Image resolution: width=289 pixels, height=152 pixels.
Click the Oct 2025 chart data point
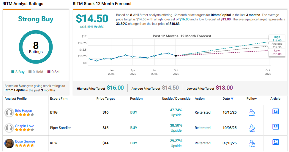pos(176,56)
